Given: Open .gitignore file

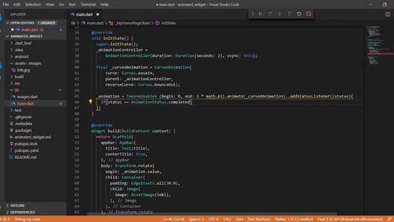Looking at the screenshot, I should click(23, 117).
